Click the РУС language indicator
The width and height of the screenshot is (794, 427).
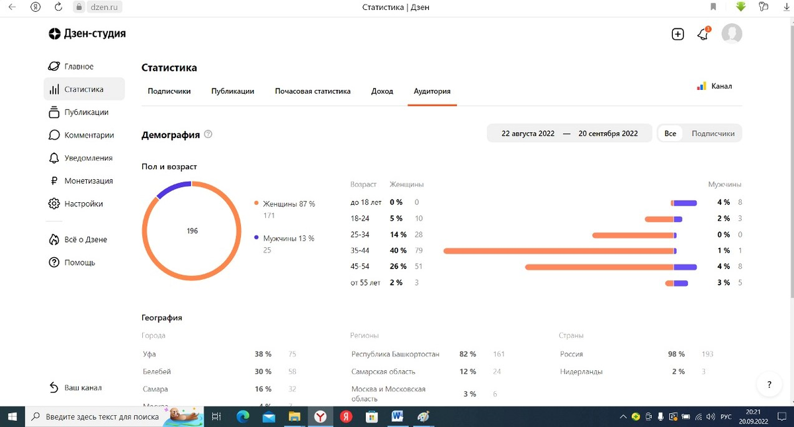click(x=726, y=417)
